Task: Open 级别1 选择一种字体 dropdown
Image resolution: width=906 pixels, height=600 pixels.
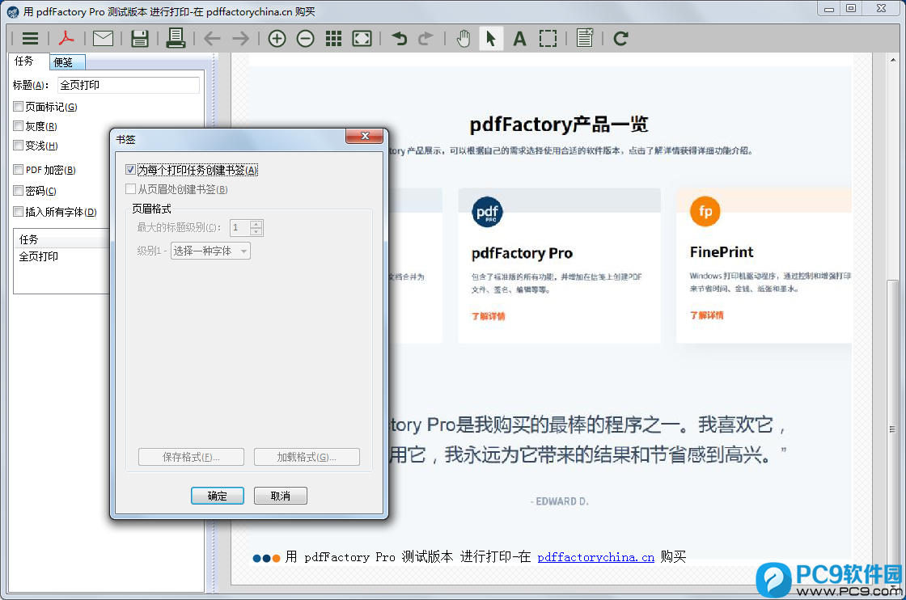Action: click(210, 251)
